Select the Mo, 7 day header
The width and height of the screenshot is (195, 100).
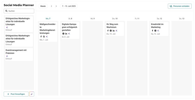48,19
